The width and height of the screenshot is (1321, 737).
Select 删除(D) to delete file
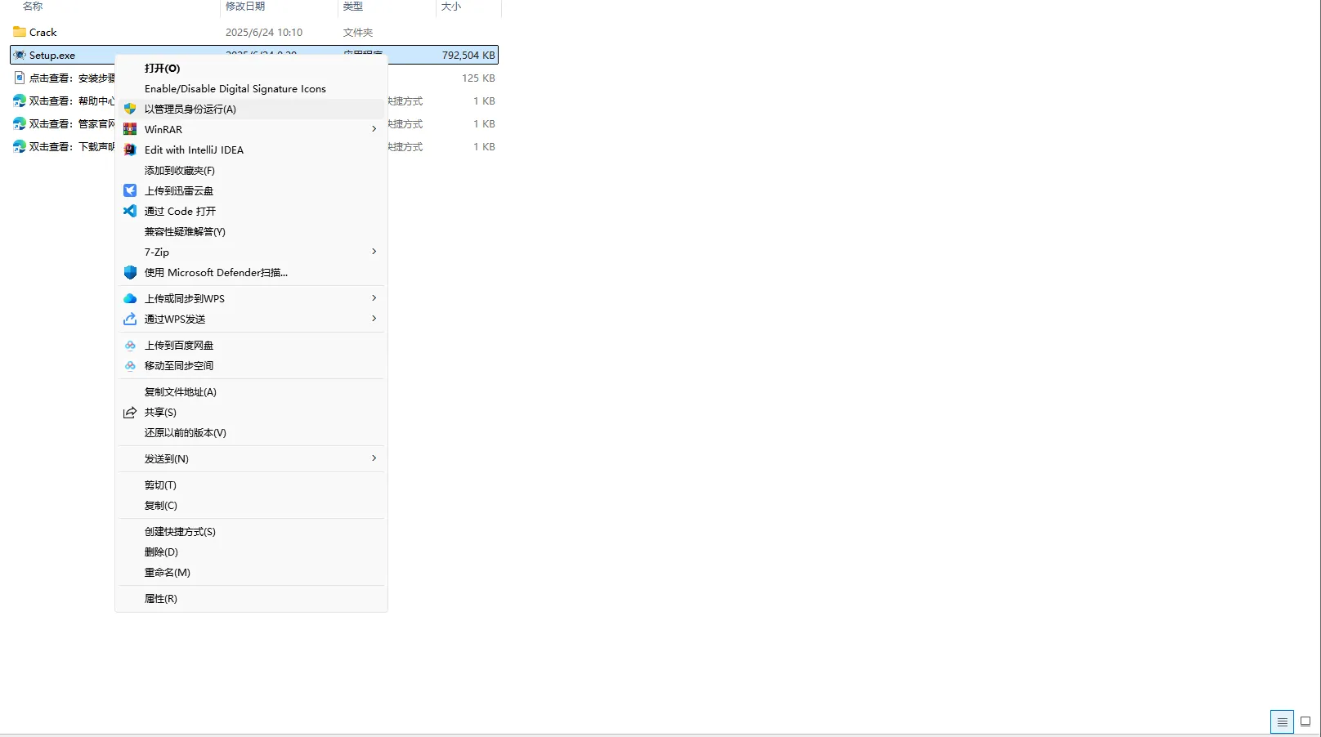(x=251, y=552)
